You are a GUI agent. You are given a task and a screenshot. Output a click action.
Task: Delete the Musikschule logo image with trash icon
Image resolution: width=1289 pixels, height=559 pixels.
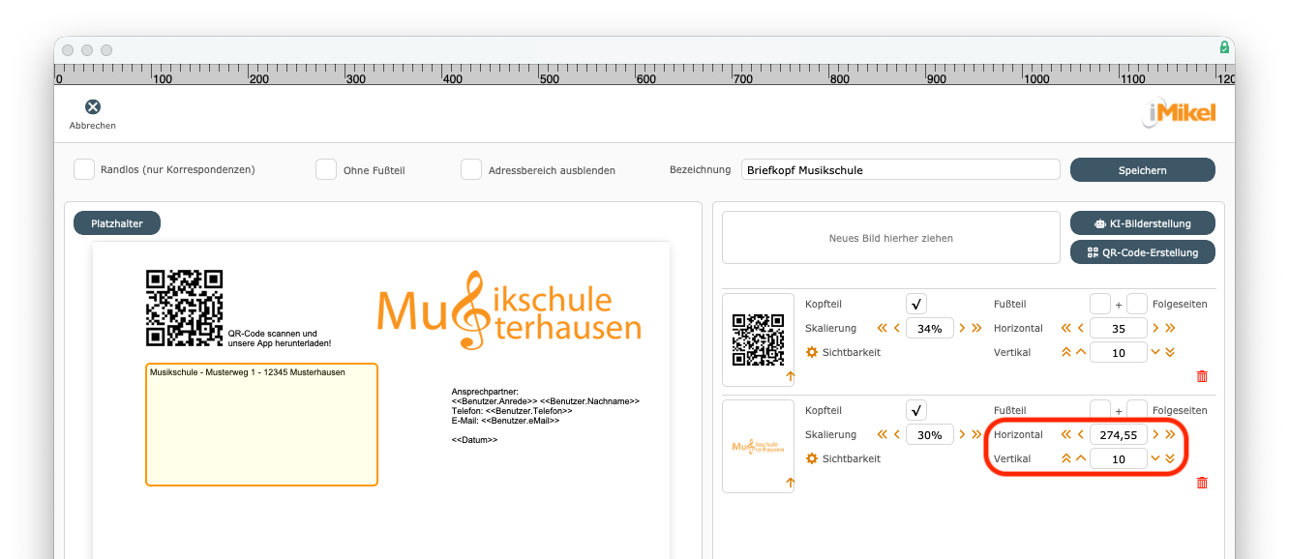[x=1202, y=483]
